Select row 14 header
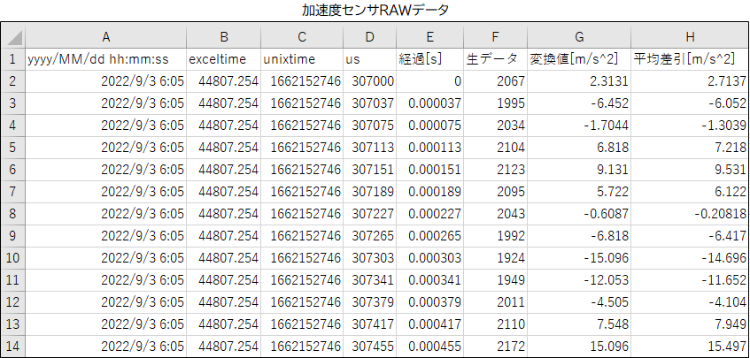750x358 pixels. coord(13,347)
